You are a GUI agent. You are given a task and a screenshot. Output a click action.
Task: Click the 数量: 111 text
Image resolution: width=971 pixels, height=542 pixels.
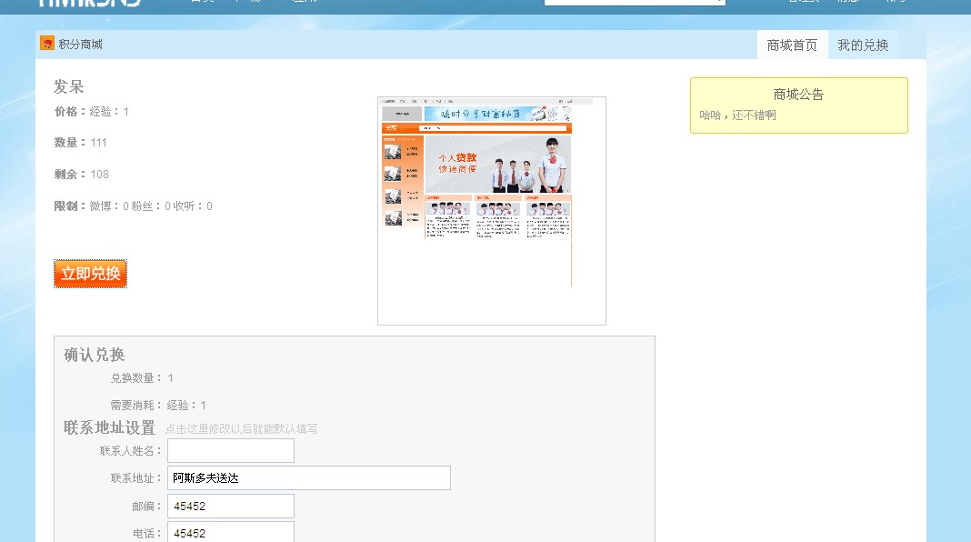[x=81, y=143]
